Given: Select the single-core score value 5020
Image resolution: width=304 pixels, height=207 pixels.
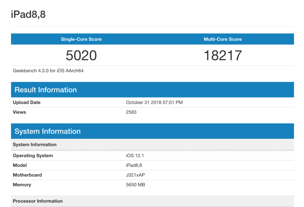Looking at the screenshot, I should [x=81, y=56].
